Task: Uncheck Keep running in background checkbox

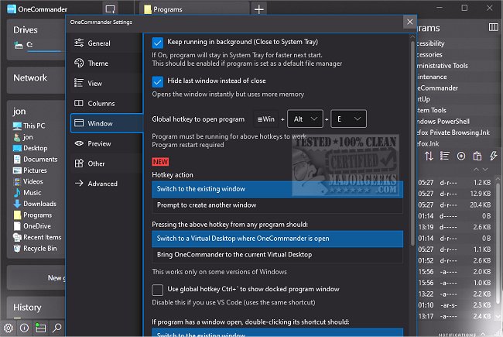Action: click(x=159, y=42)
